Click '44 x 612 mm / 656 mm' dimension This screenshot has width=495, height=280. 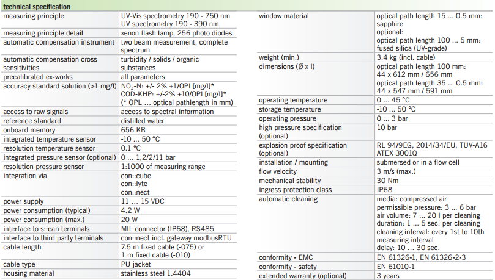click(x=414, y=74)
